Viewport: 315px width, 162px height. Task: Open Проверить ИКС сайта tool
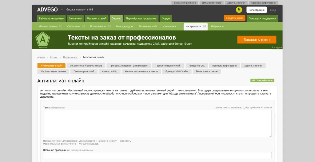tap(177, 71)
